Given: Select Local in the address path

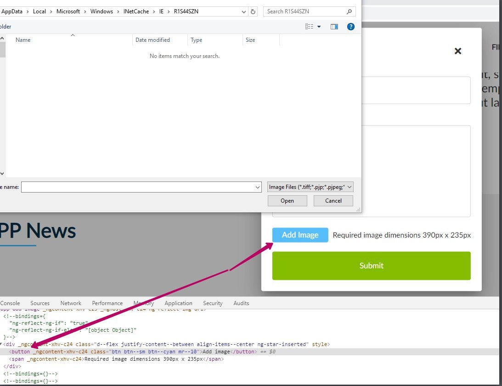Looking at the screenshot, I should (39, 11).
